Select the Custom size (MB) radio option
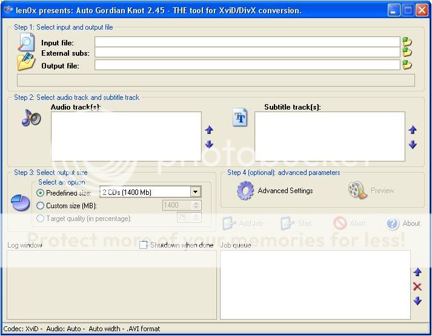 pos(41,205)
